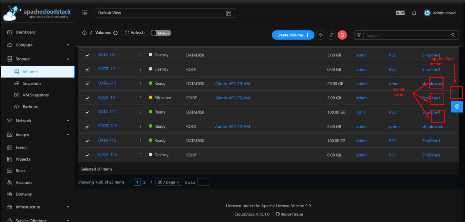Go to next page with right chevron
The width and height of the screenshot is (465, 222).
tap(151, 182)
